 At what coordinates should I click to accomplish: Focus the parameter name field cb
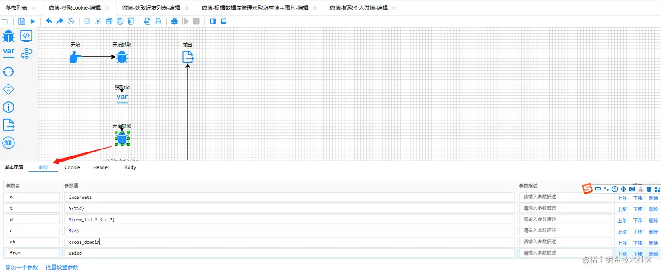click(33, 242)
